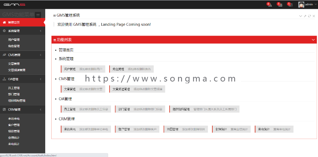Open 来电统计 in the sidebar
The height and width of the screenshot is (157, 318).
pos(14,144)
